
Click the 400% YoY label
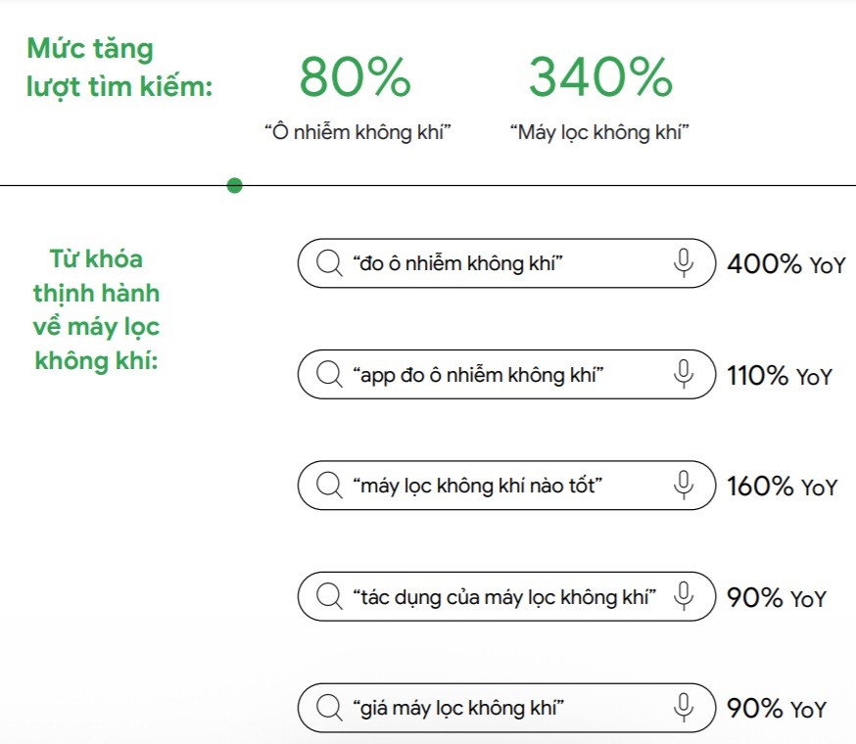coord(786,264)
